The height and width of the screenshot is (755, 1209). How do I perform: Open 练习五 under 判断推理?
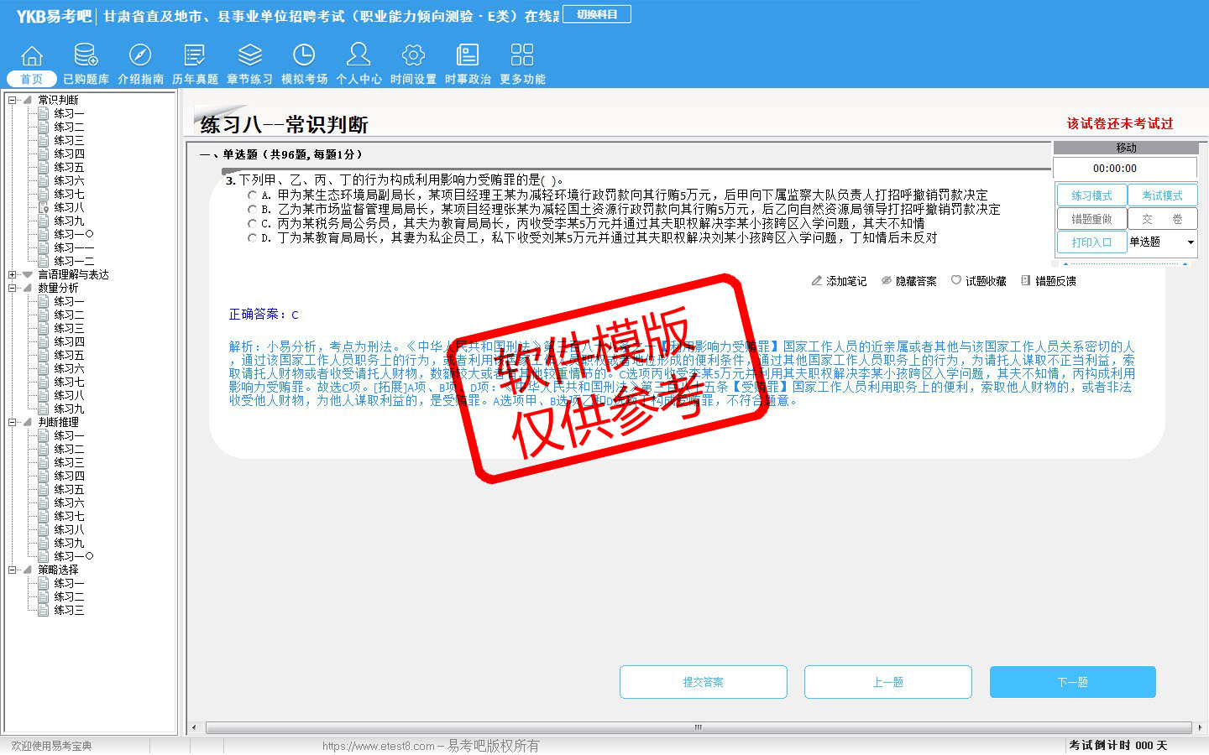(x=69, y=489)
